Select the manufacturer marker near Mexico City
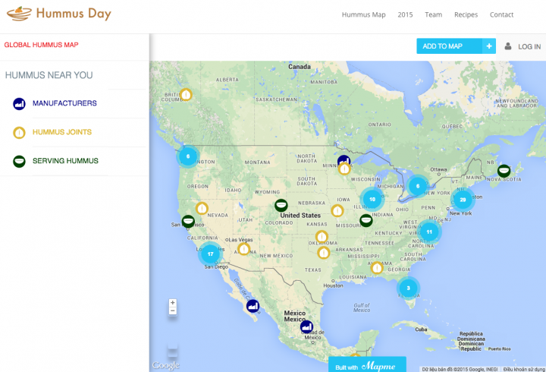Image resolution: width=546 pixels, height=372 pixels. (x=306, y=326)
